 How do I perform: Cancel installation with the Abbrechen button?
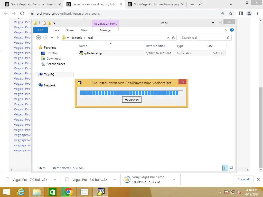(x=132, y=100)
